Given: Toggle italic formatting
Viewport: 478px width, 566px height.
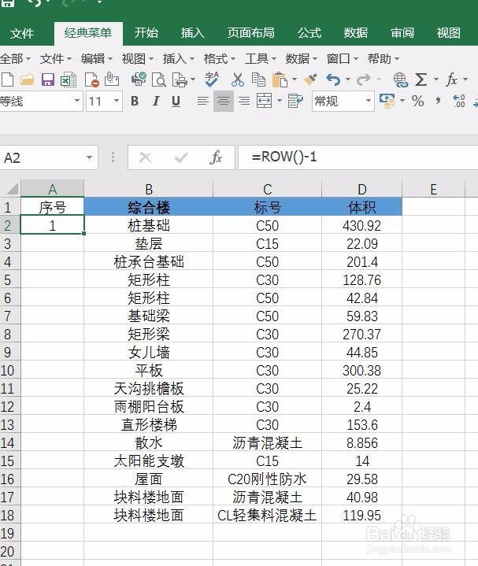Looking at the screenshot, I should click(156, 101).
